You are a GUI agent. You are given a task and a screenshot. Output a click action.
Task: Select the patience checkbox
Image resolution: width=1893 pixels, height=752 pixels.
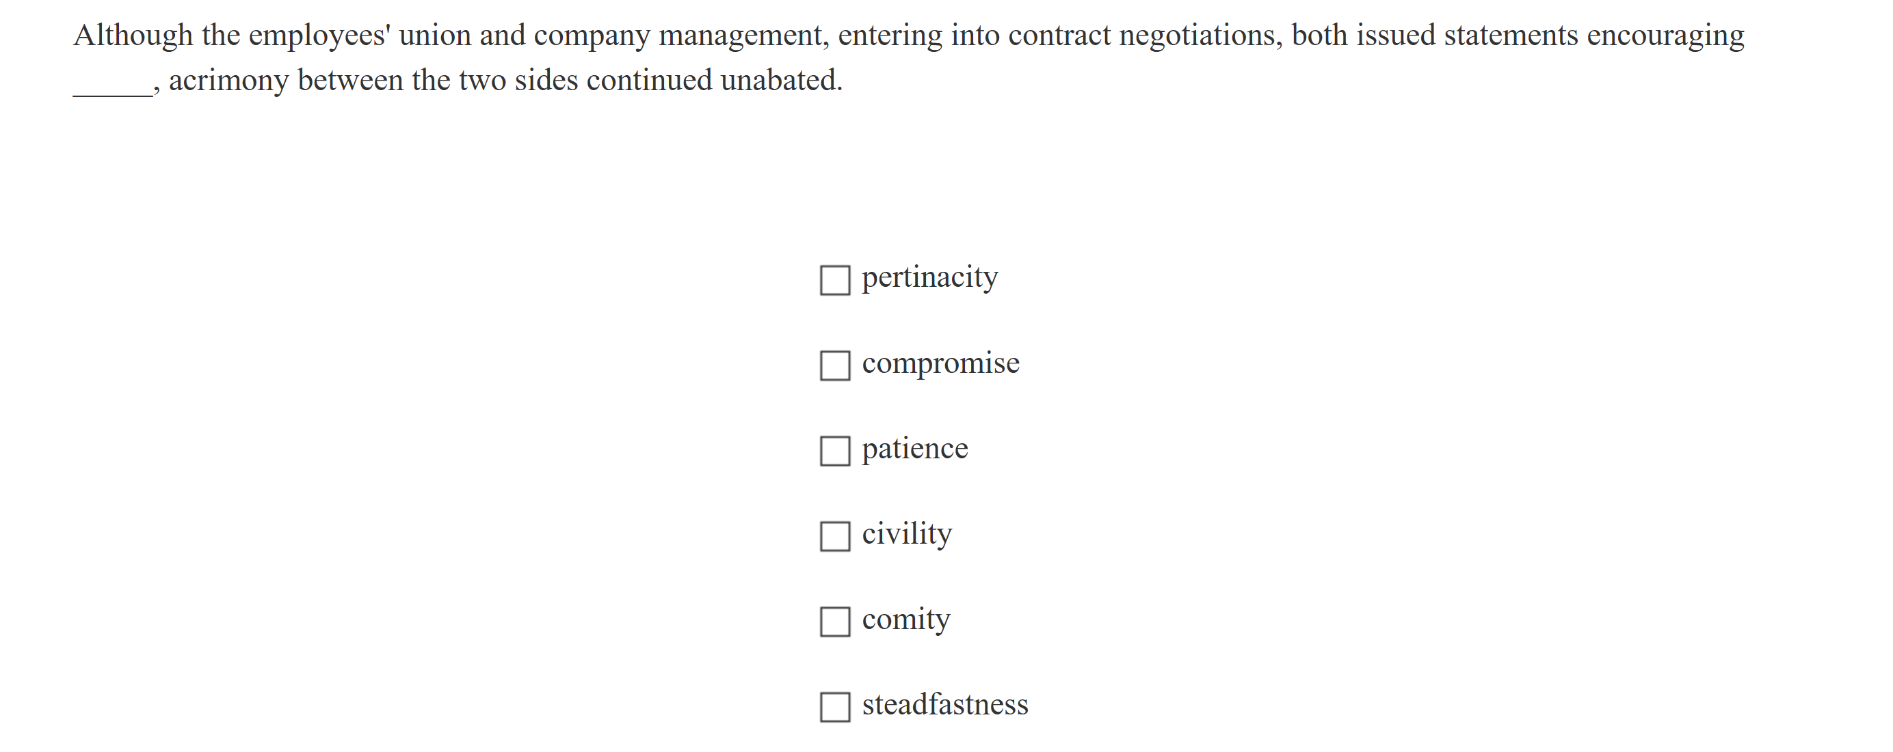[x=835, y=451]
